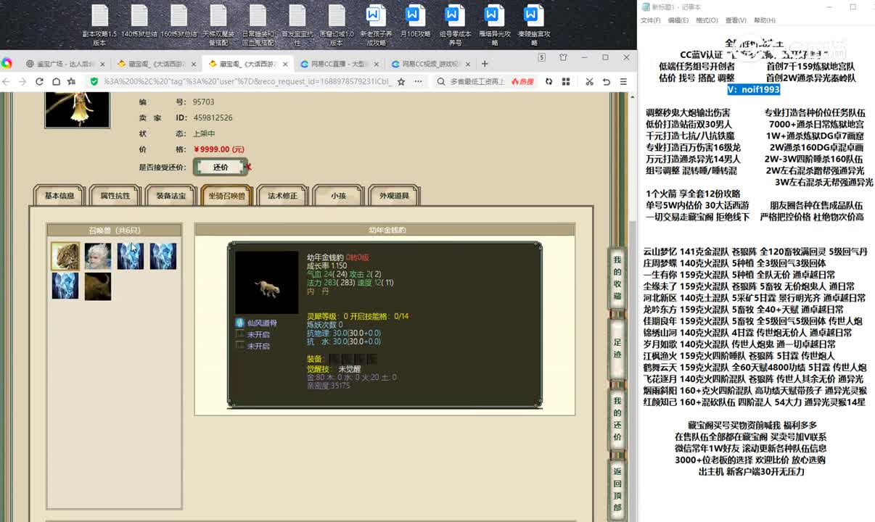Open the 月10E攻略 Word document
Image resolution: width=875 pixels, height=522 pixels.
[x=414, y=22]
